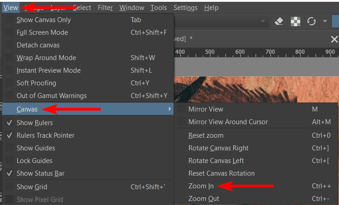The image size is (339, 205).
Task: Click the blue opacity slider in the toolbar
Action: click(x=335, y=21)
